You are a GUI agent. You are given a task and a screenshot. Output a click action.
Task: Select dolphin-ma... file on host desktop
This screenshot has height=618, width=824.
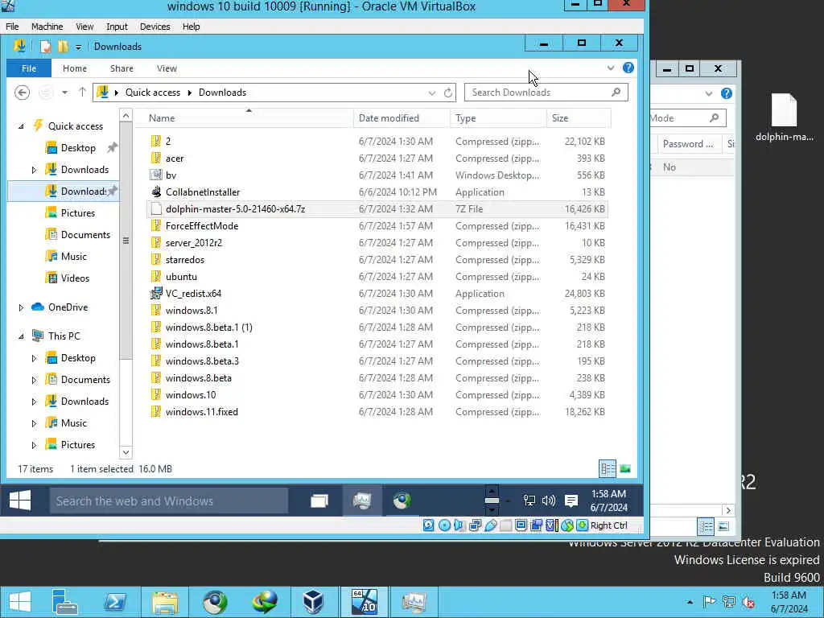coord(784,117)
